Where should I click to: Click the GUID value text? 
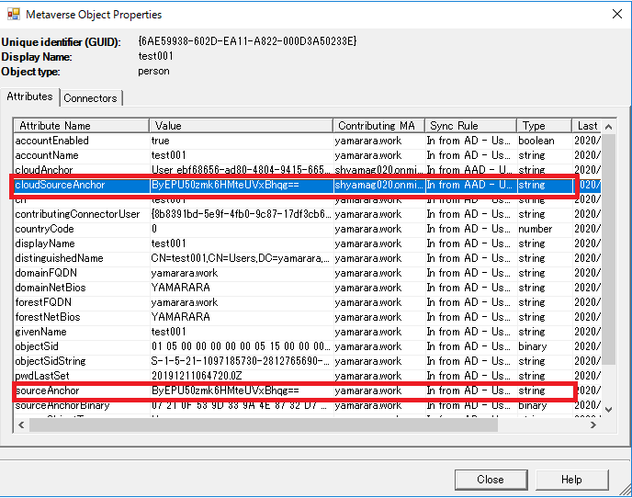tap(247, 41)
